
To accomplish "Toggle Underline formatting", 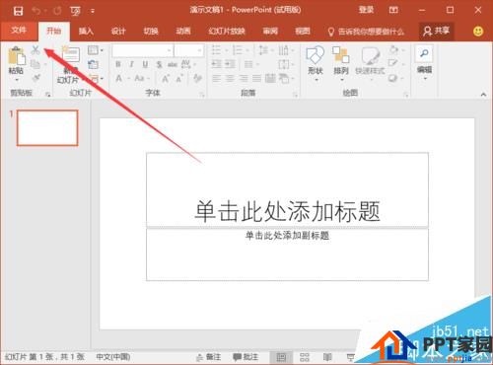I will pos(145,64).
